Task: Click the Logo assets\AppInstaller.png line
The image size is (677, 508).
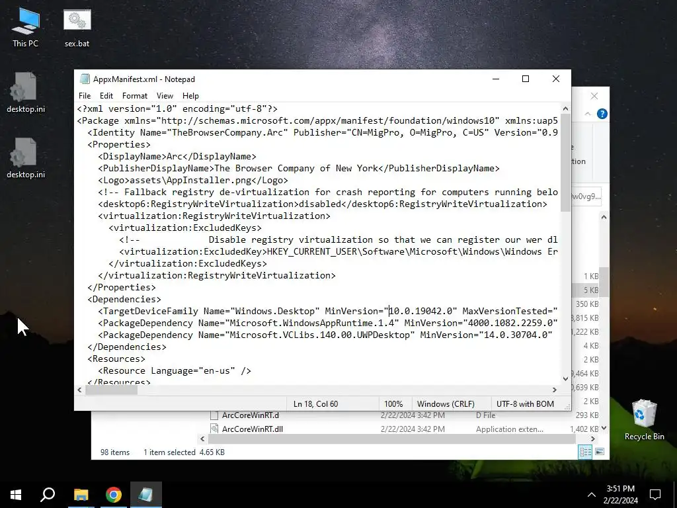Action: point(193,180)
